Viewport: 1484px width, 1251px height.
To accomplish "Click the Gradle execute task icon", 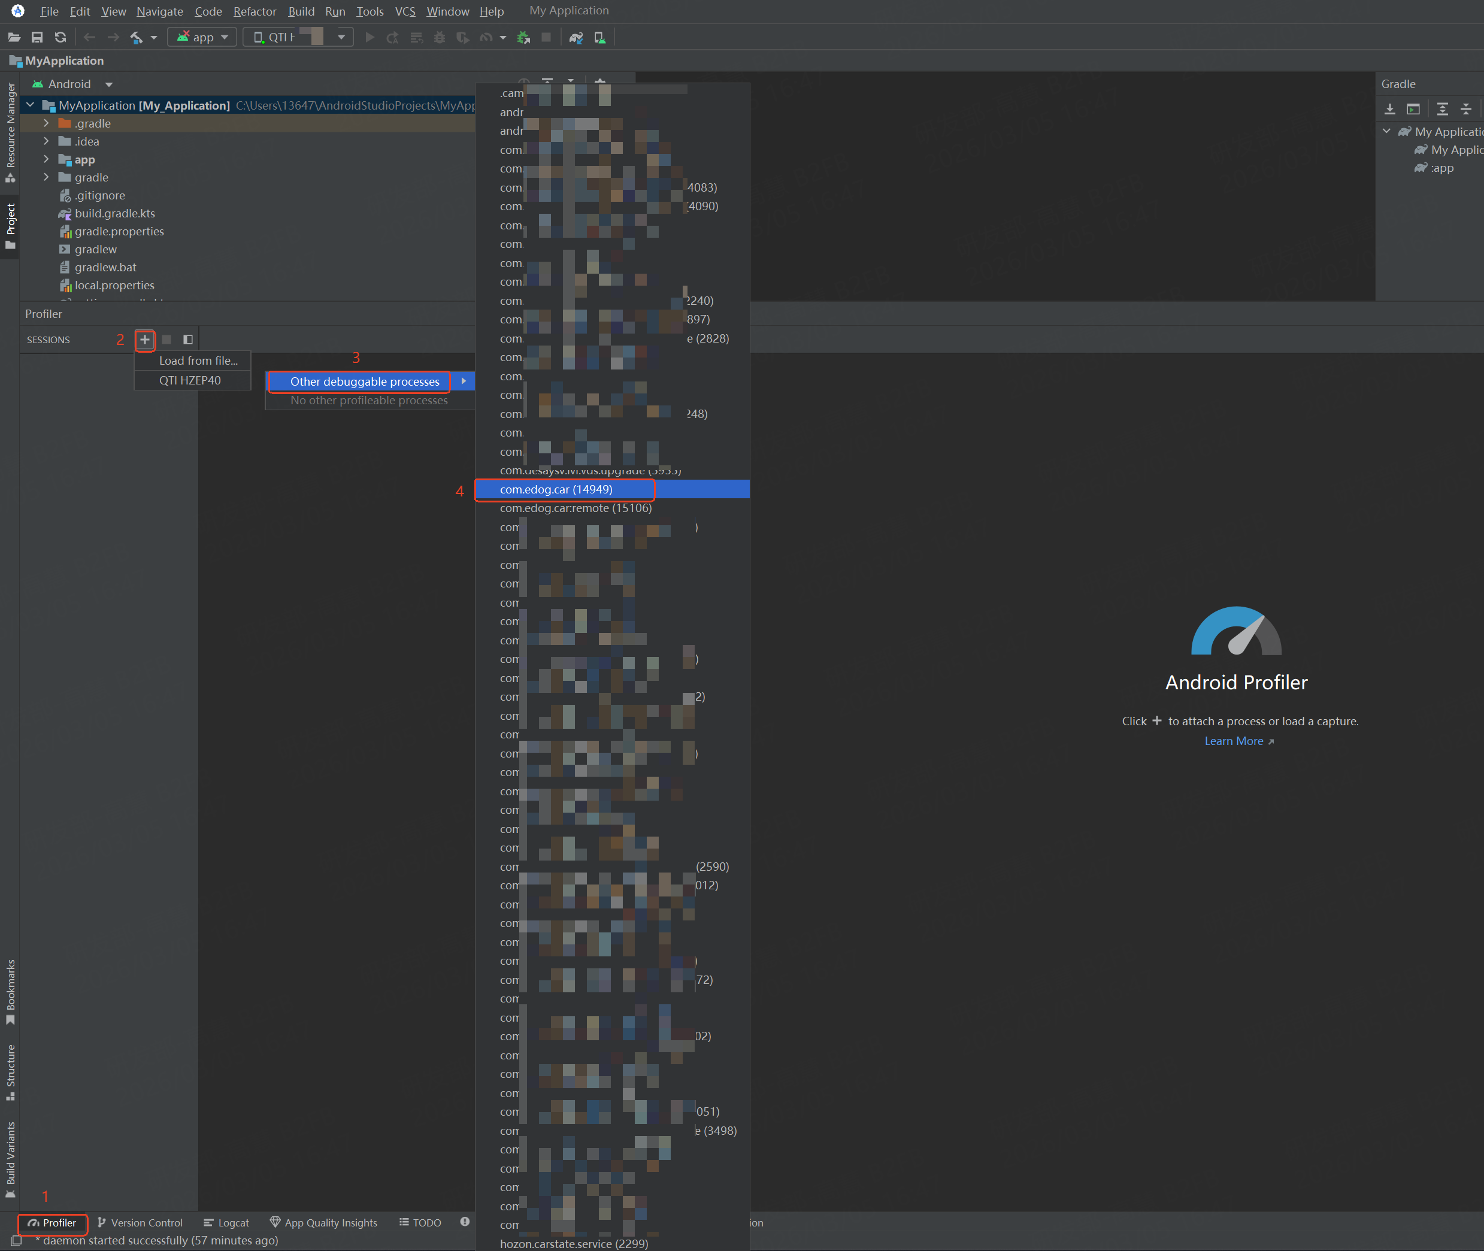I will pos(1413,108).
